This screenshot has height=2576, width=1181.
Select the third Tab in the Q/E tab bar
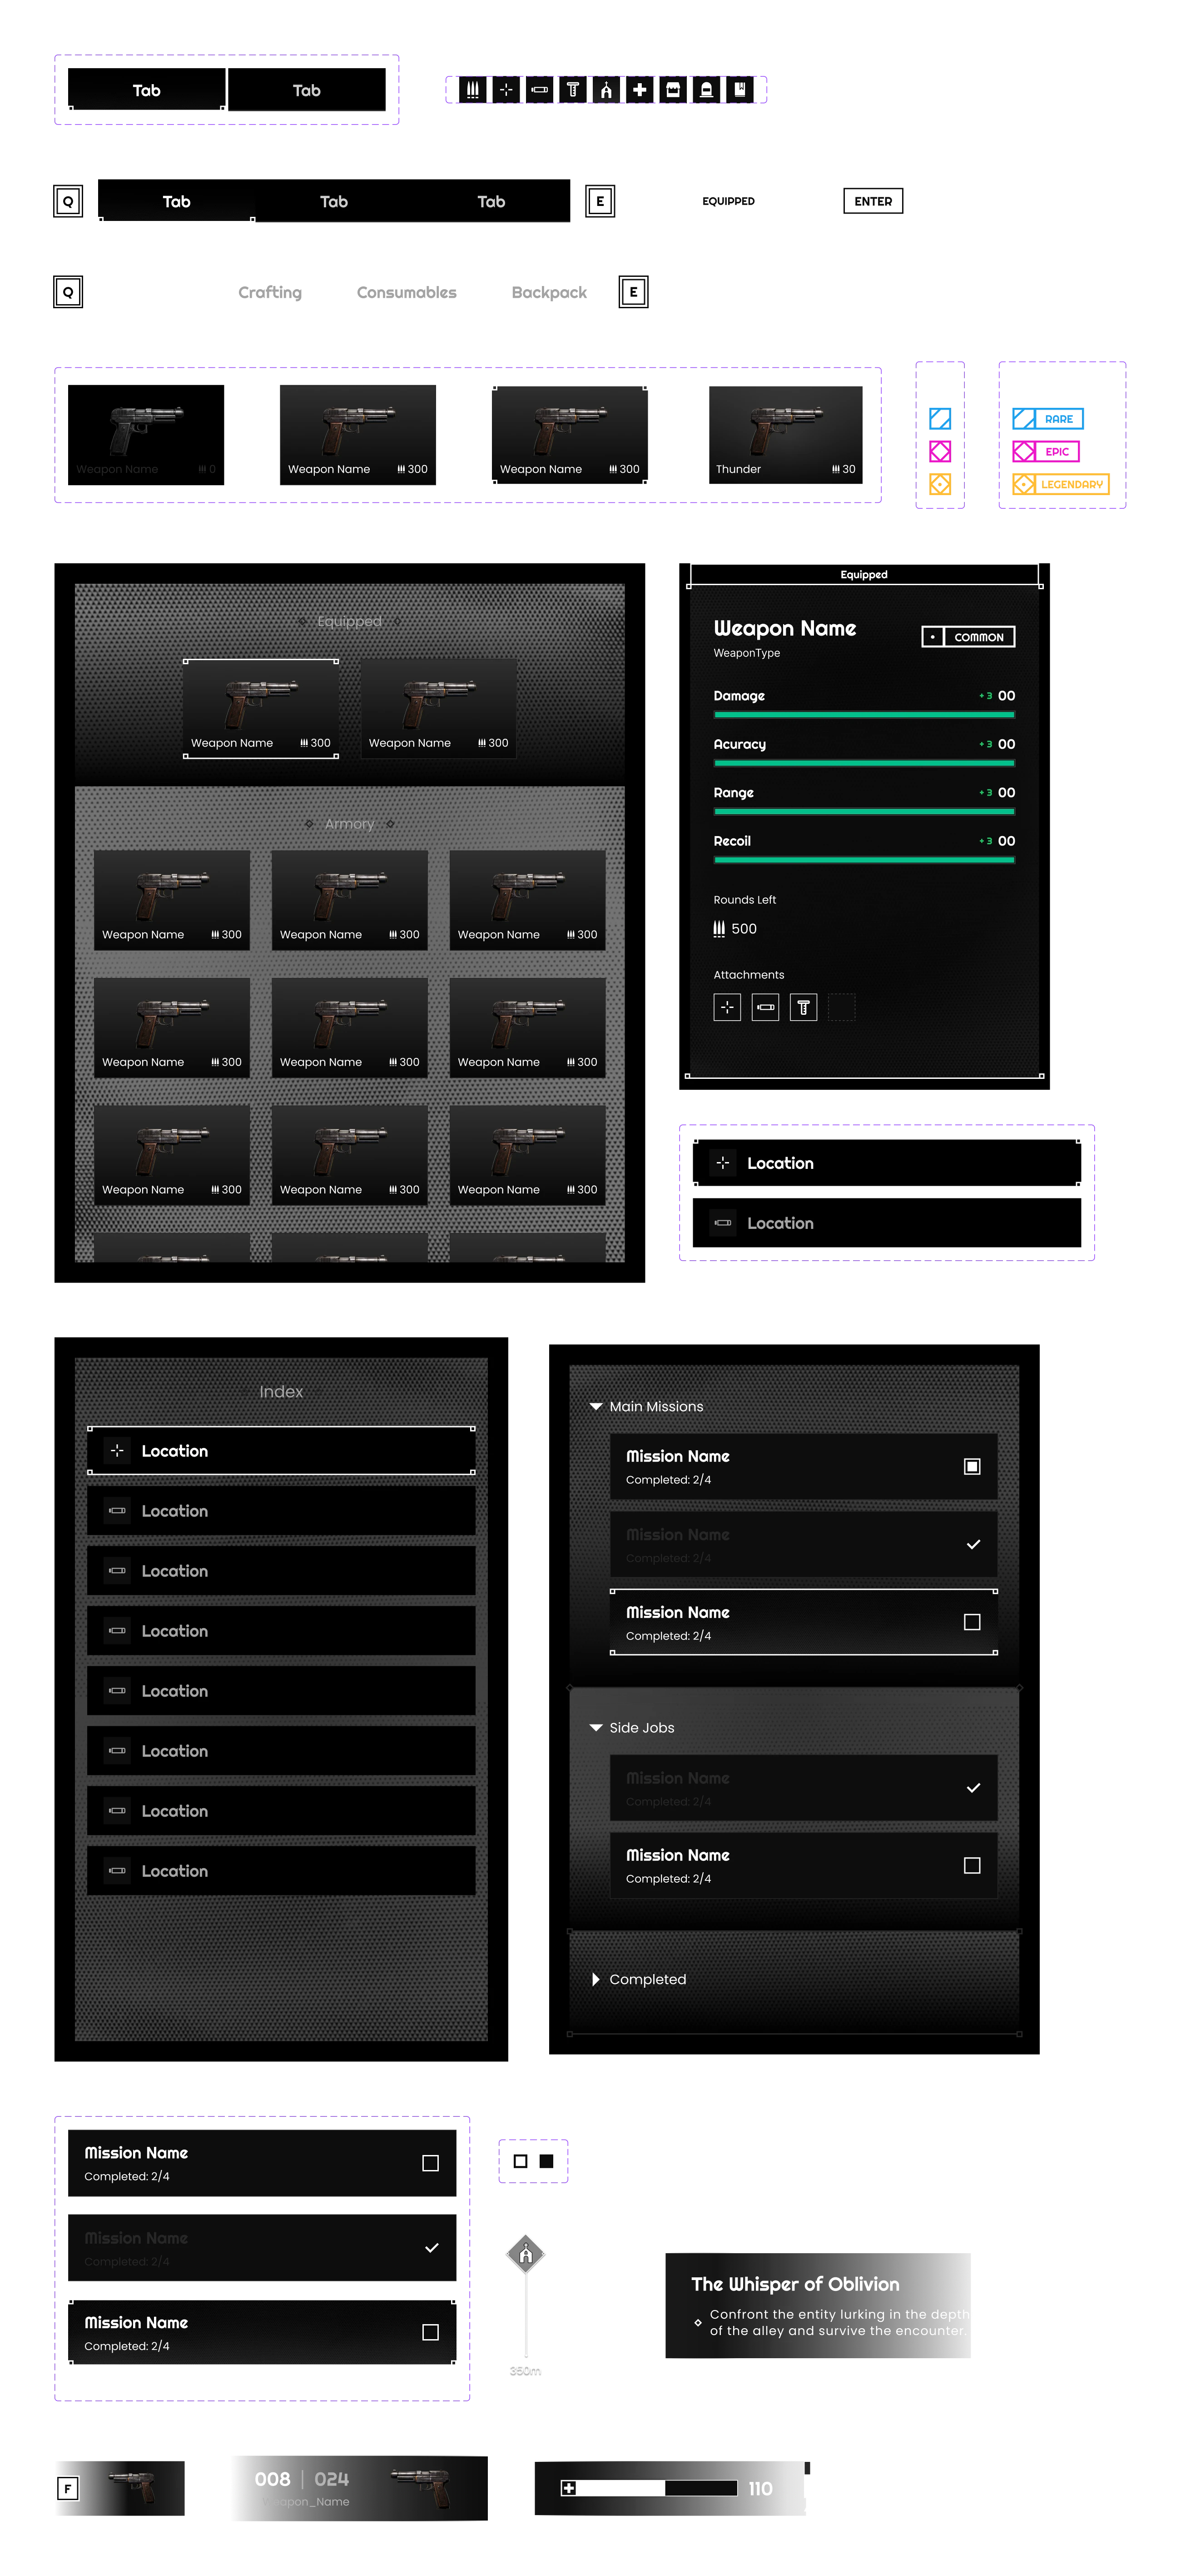pos(491,202)
